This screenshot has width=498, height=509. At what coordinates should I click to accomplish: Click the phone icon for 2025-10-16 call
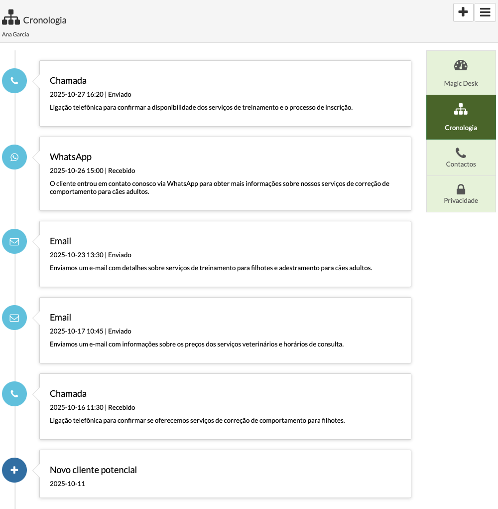click(x=14, y=394)
